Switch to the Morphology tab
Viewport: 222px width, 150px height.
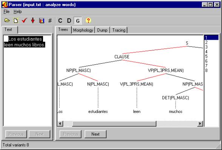pos(83,30)
